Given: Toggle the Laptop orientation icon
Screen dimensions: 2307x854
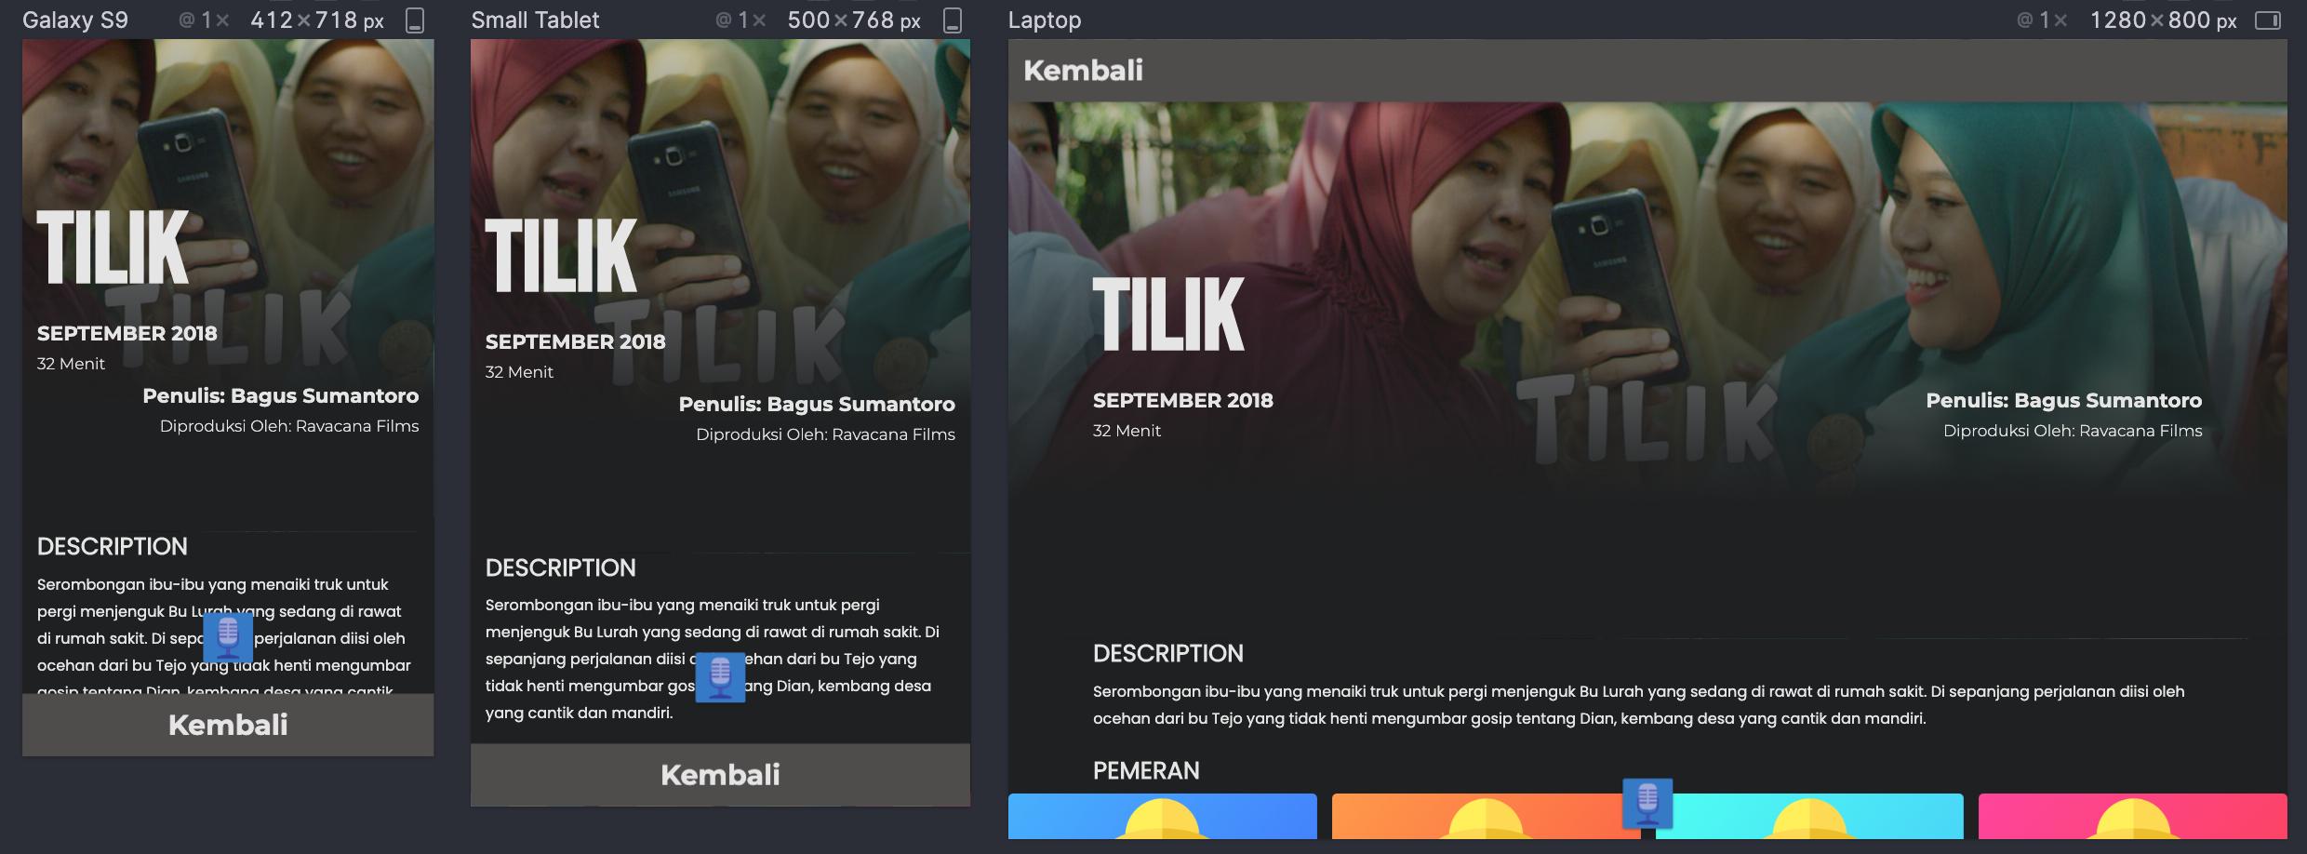Looking at the screenshot, I should pos(2268,20).
